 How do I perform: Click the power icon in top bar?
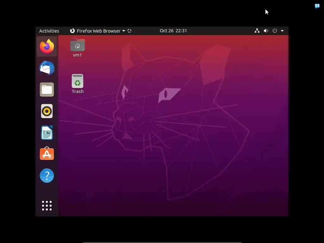pos(275,31)
